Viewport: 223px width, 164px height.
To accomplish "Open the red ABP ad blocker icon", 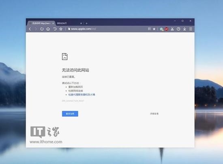I will coord(166,29).
